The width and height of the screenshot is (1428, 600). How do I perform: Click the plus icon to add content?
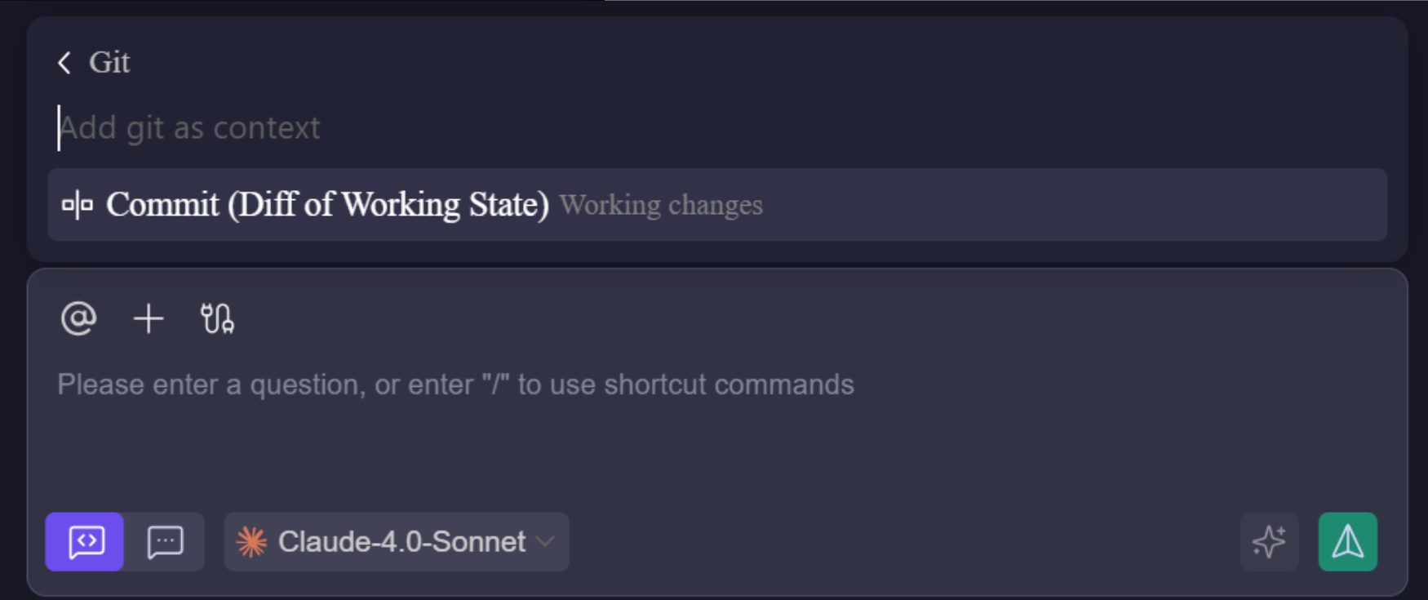point(149,318)
